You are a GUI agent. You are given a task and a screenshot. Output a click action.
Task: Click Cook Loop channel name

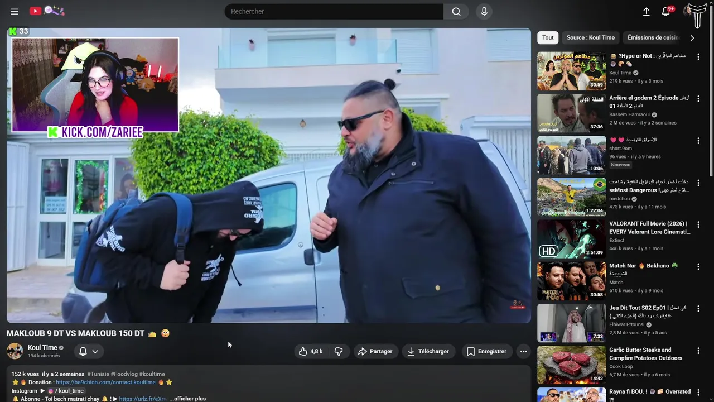(621, 366)
